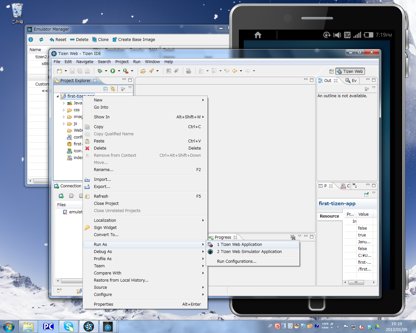Screen dimensions: 416x333
Task: Maximize the Outline view panel
Action: [x=374, y=80]
